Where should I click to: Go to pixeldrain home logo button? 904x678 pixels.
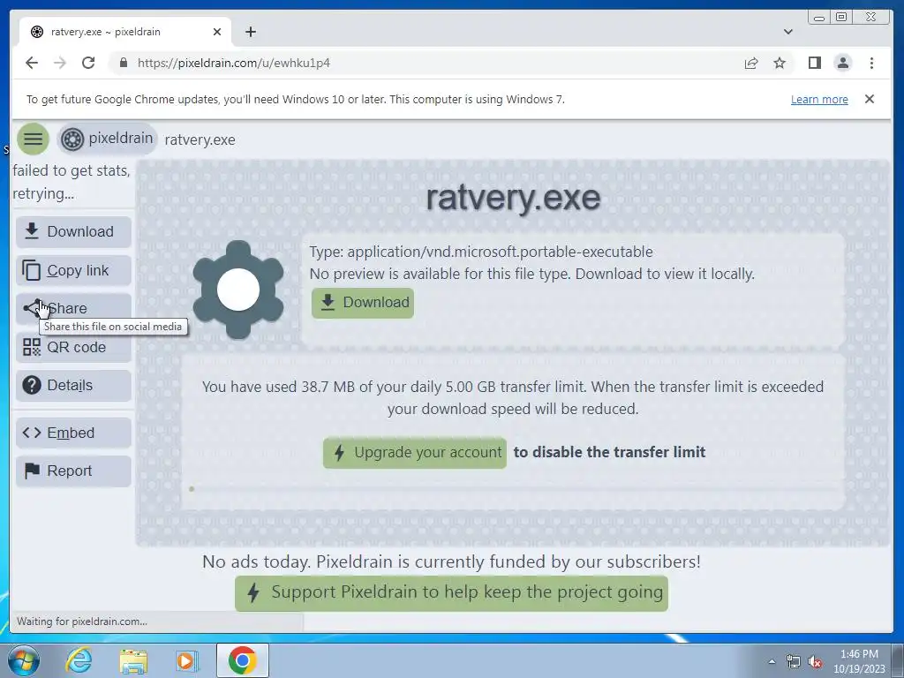point(107,139)
